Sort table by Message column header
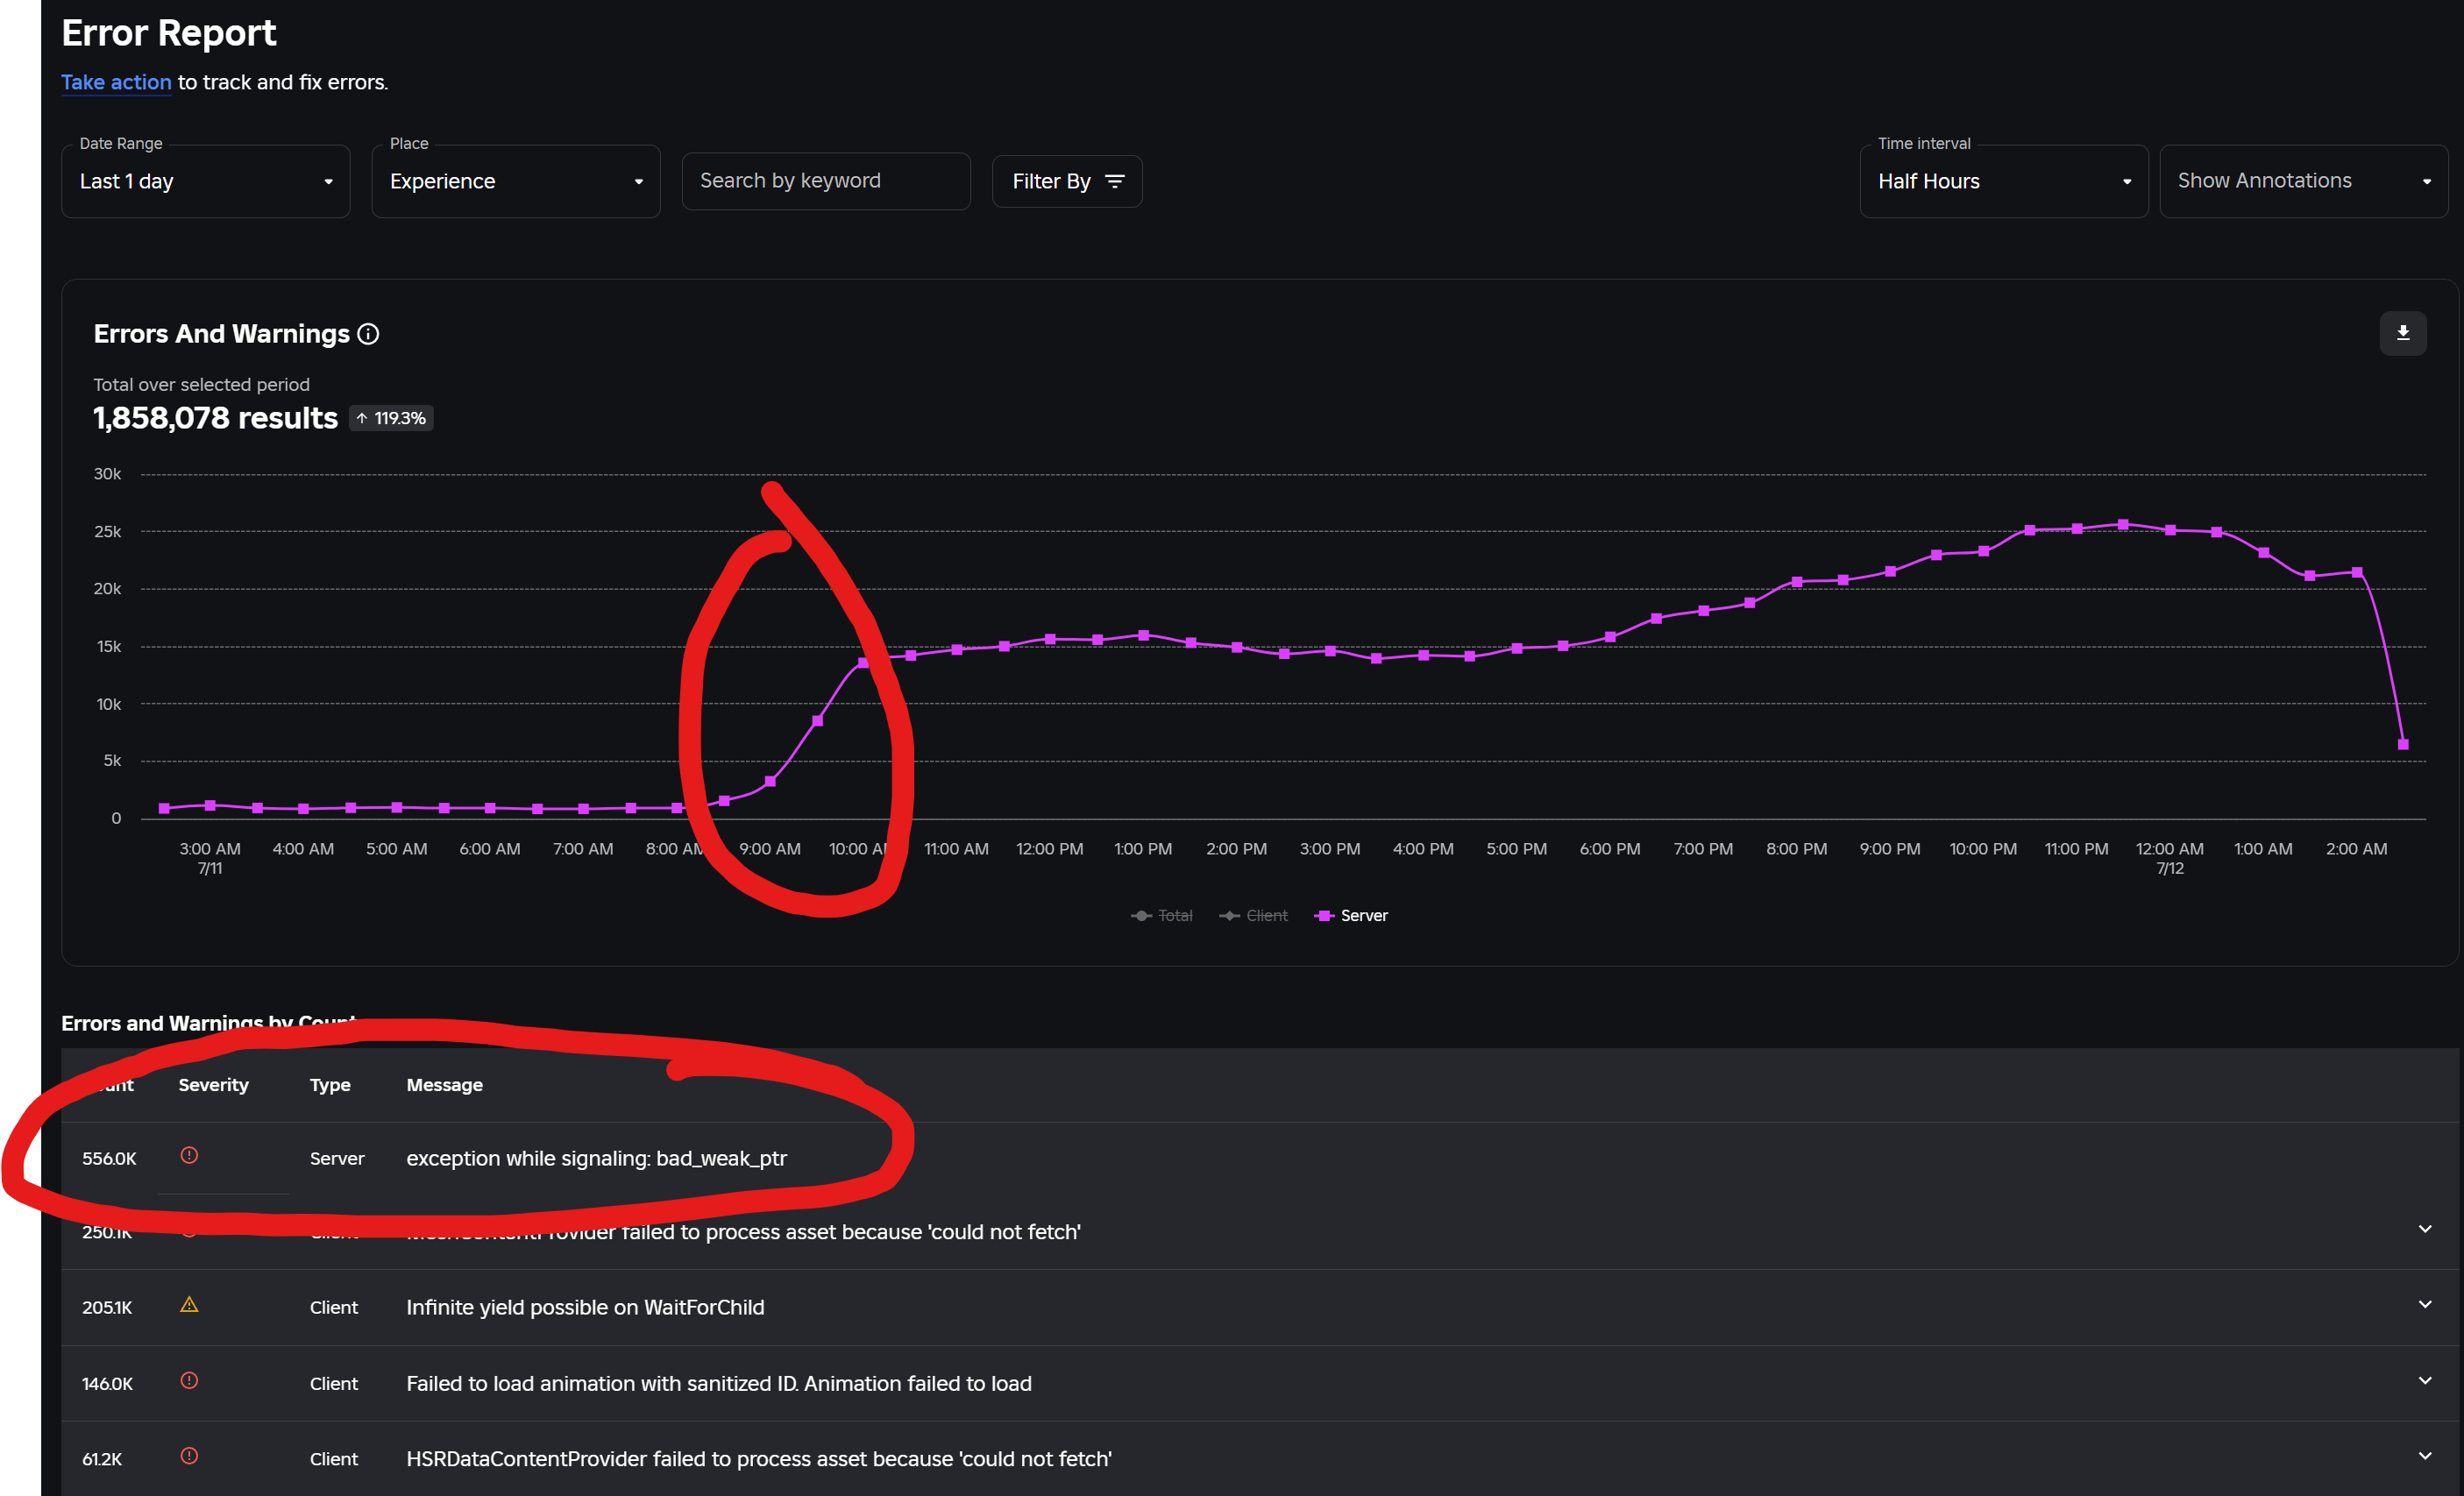2464x1496 pixels. pyautogui.click(x=444, y=1085)
